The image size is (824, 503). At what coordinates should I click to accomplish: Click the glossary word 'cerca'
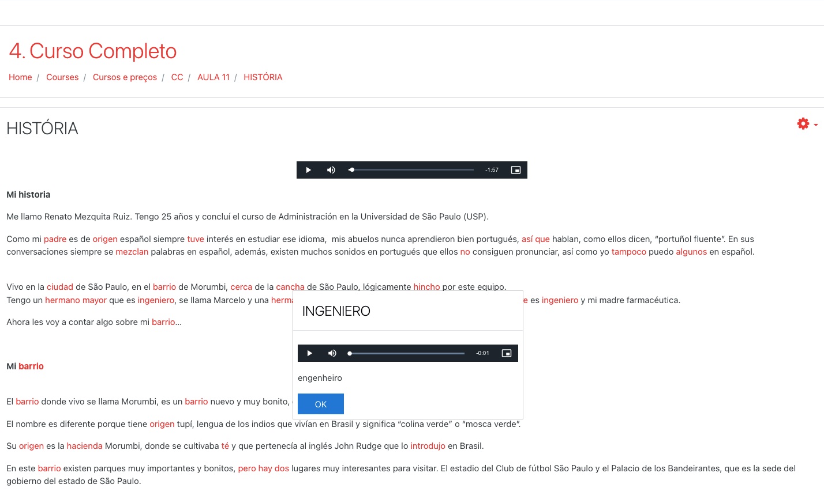point(241,287)
